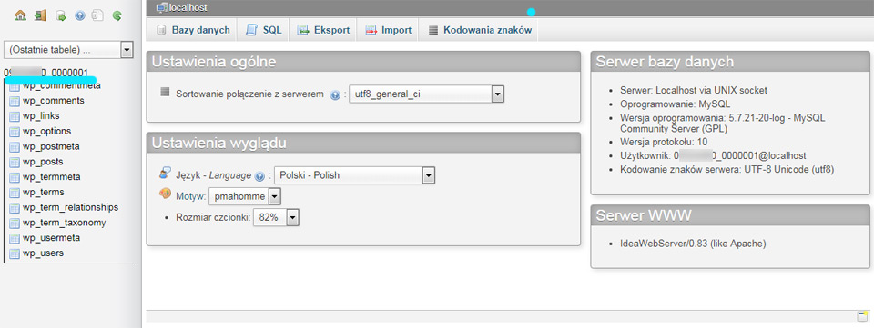The height and width of the screenshot is (328, 874).
Task: Click the theme palette icon beside Motyw
Action: coord(165,194)
